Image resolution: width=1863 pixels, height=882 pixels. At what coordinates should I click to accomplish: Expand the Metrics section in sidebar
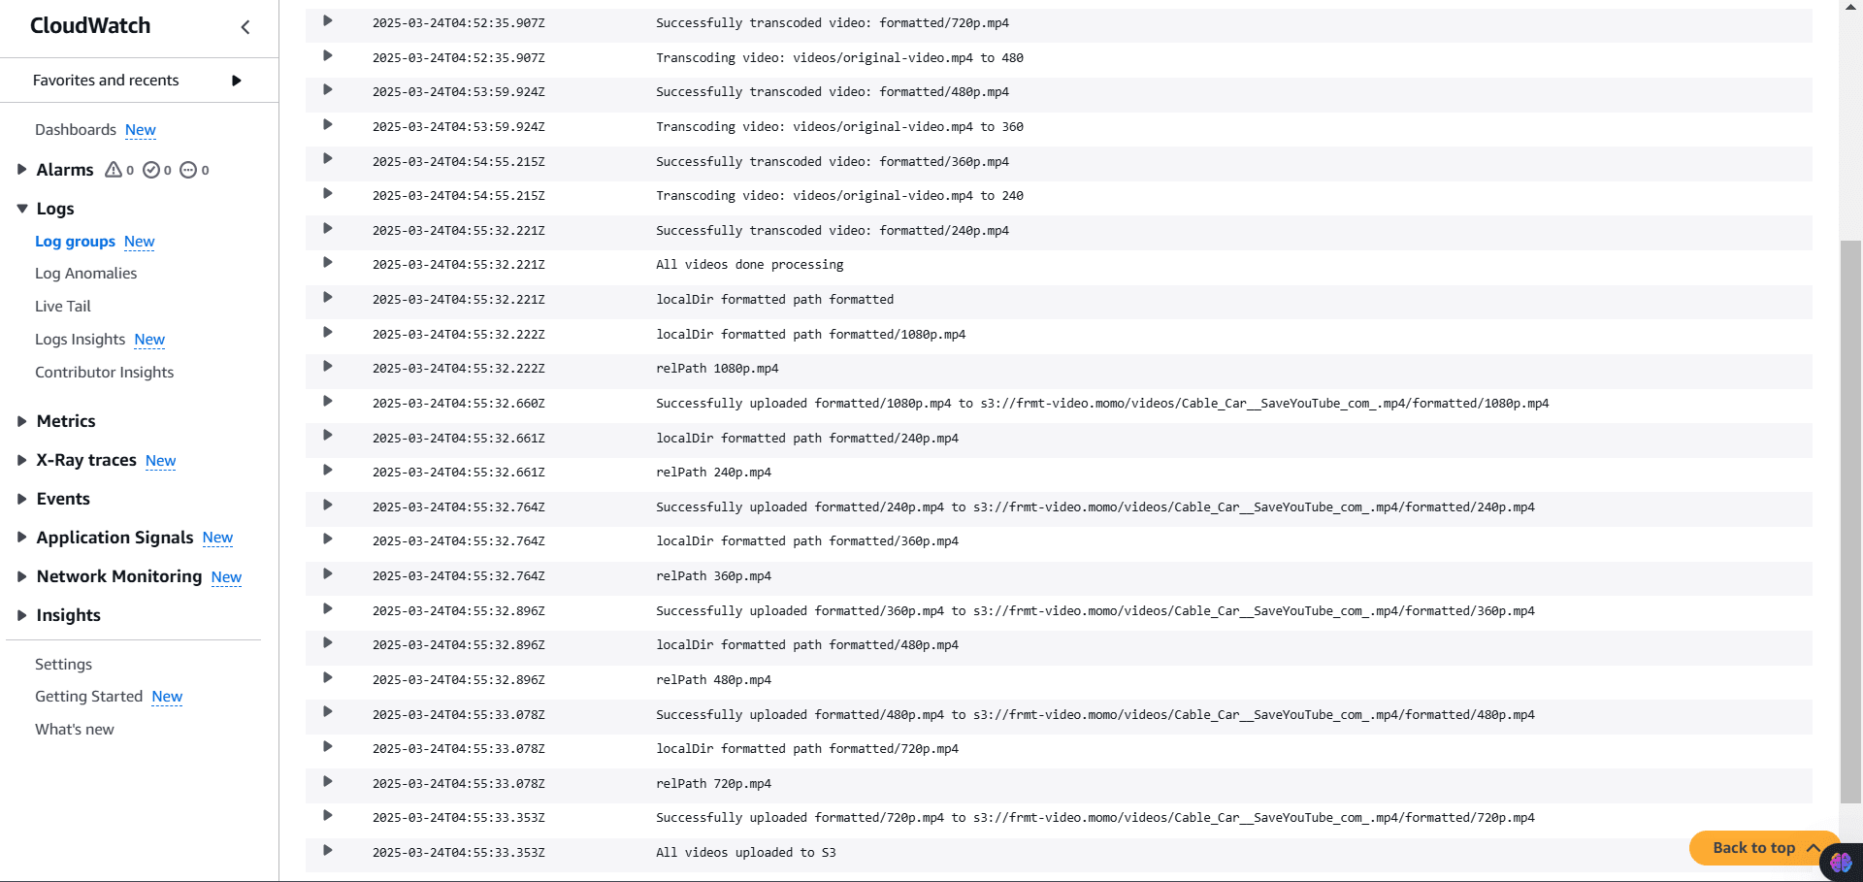(21, 421)
